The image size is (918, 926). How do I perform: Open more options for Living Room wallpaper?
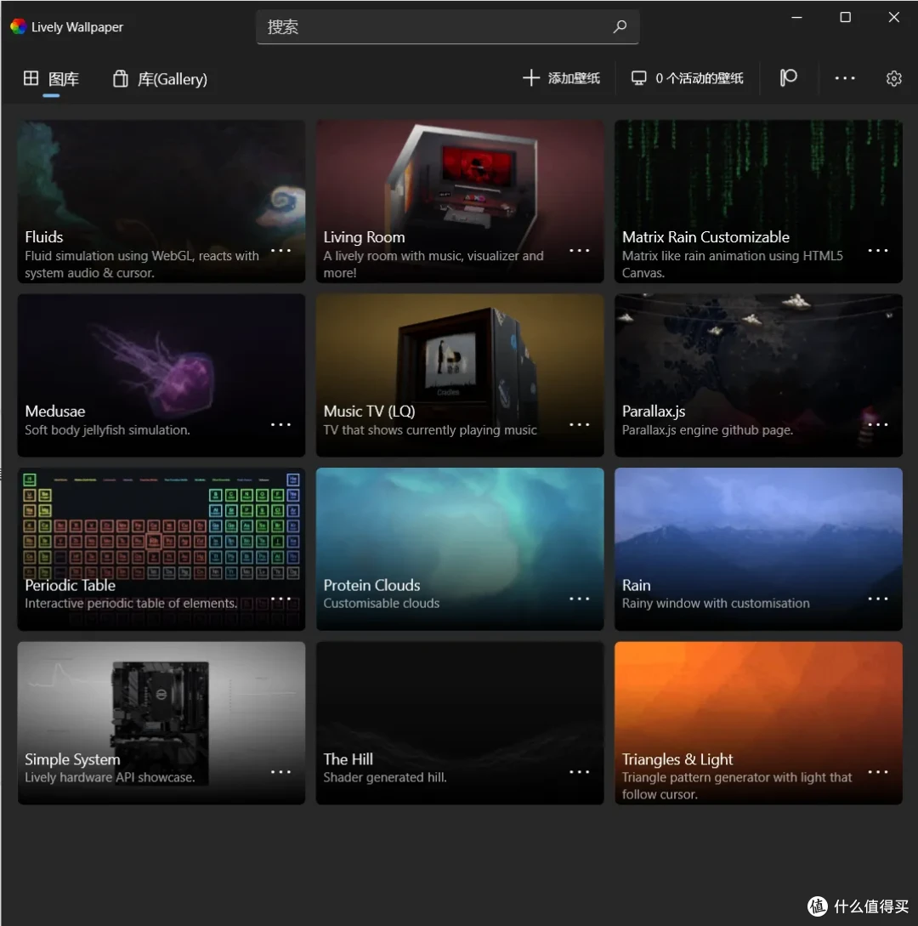click(x=579, y=250)
